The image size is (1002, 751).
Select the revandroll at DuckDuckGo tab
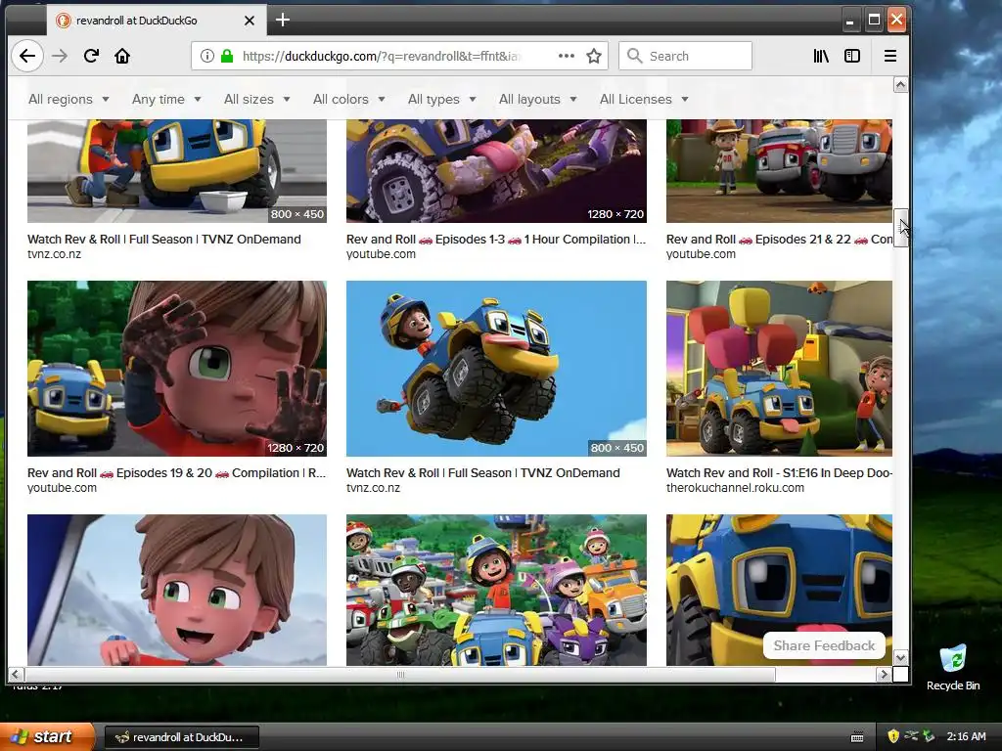pyautogui.click(x=156, y=21)
